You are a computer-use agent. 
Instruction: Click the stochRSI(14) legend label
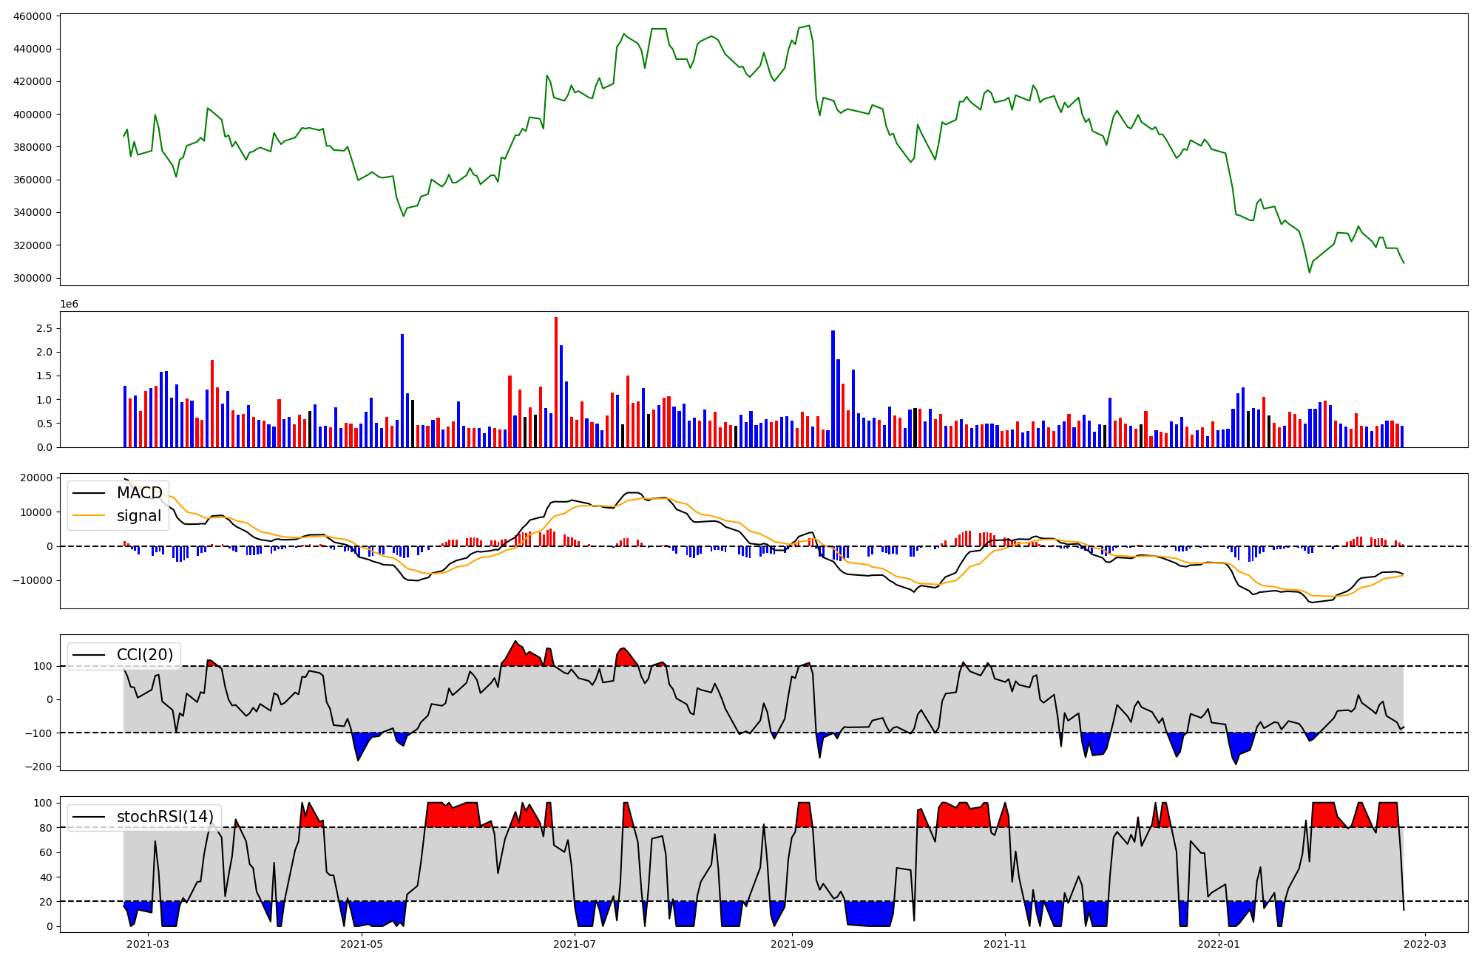point(165,817)
